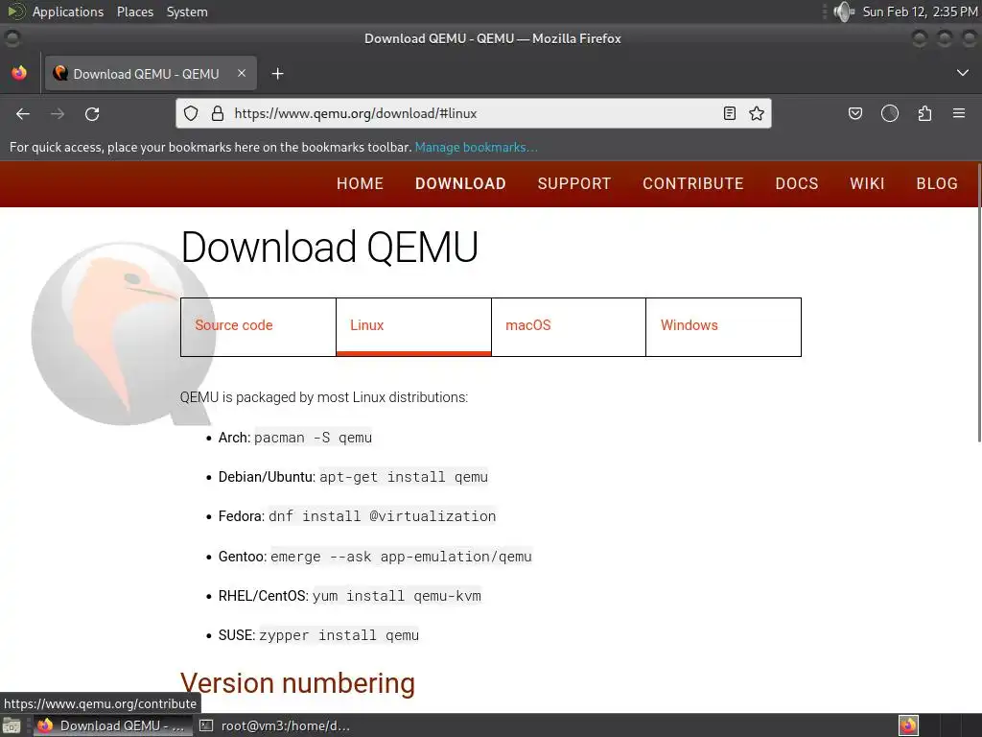Click the URL address field
This screenshot has width=982, height=737.
pos(473,113)
